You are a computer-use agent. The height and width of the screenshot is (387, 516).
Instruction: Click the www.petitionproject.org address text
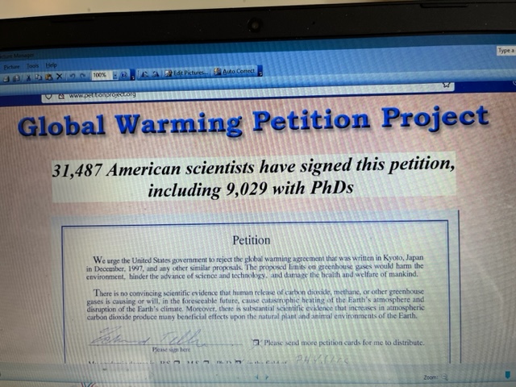(x=102, y=95)
